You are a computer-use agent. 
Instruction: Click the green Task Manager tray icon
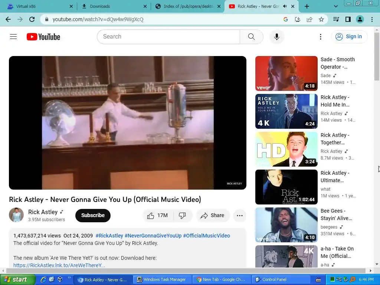coord(332,280)
